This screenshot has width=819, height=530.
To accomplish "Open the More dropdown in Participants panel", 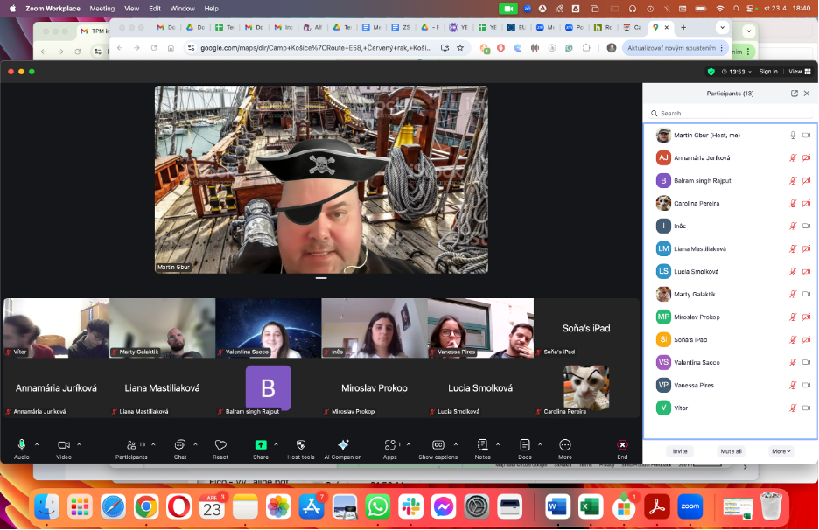I will coord(780,451).
